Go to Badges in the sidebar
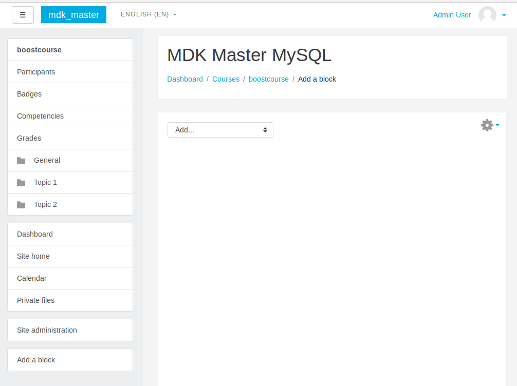This screenshot has width=517, height=386. [70, 94]
